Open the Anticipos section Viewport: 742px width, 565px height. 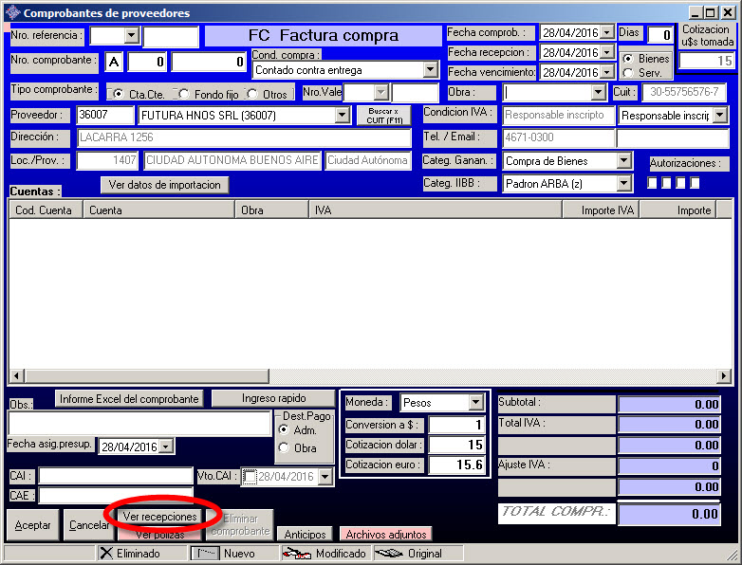click(305, 535)
